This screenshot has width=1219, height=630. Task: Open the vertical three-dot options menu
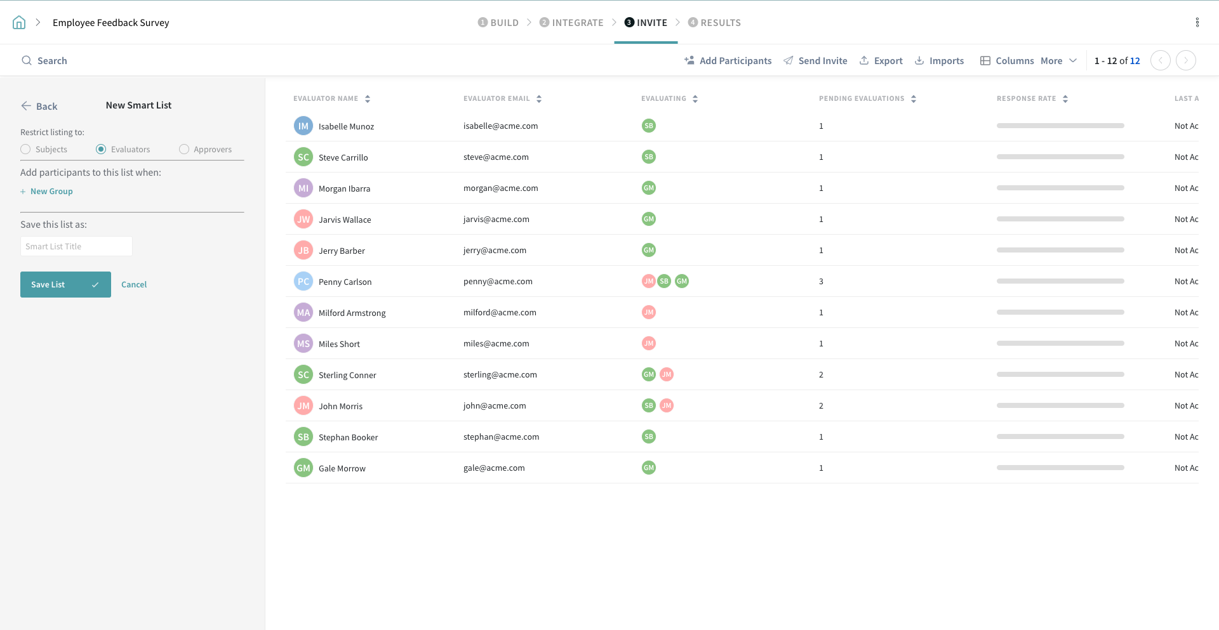coord(1197,23)
